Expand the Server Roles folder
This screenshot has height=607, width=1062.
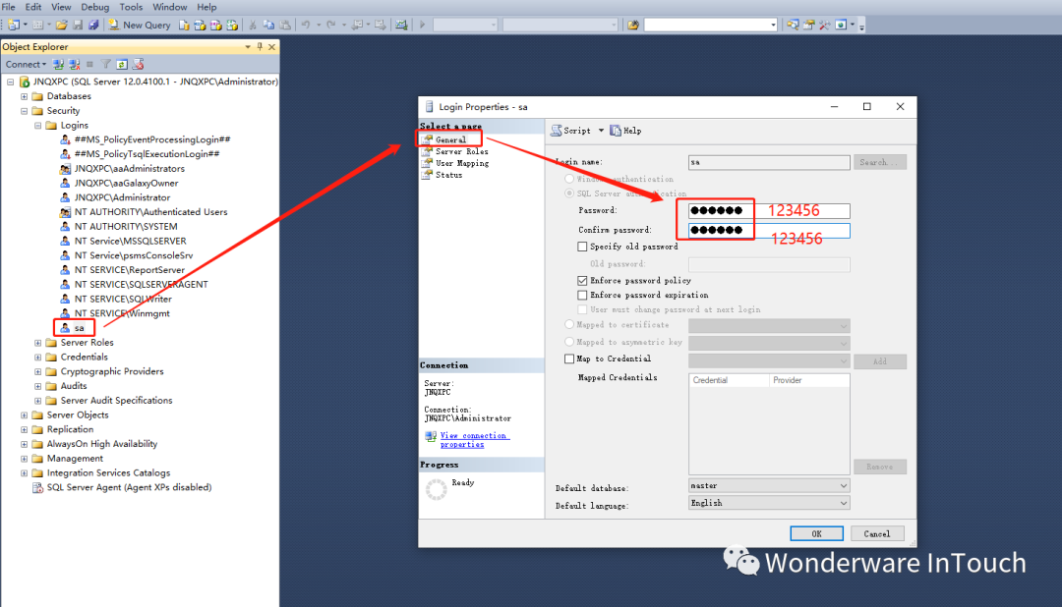pyautogui.click(x=38, y=343)
